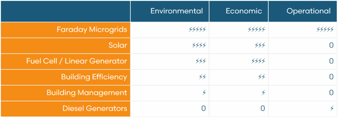Click Faraday Microgrids Environmental lightning bolt rating
338x118 pixels.
[x=197, y=29]
